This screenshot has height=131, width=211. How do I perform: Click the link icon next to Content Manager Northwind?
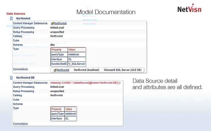[52, 24]
